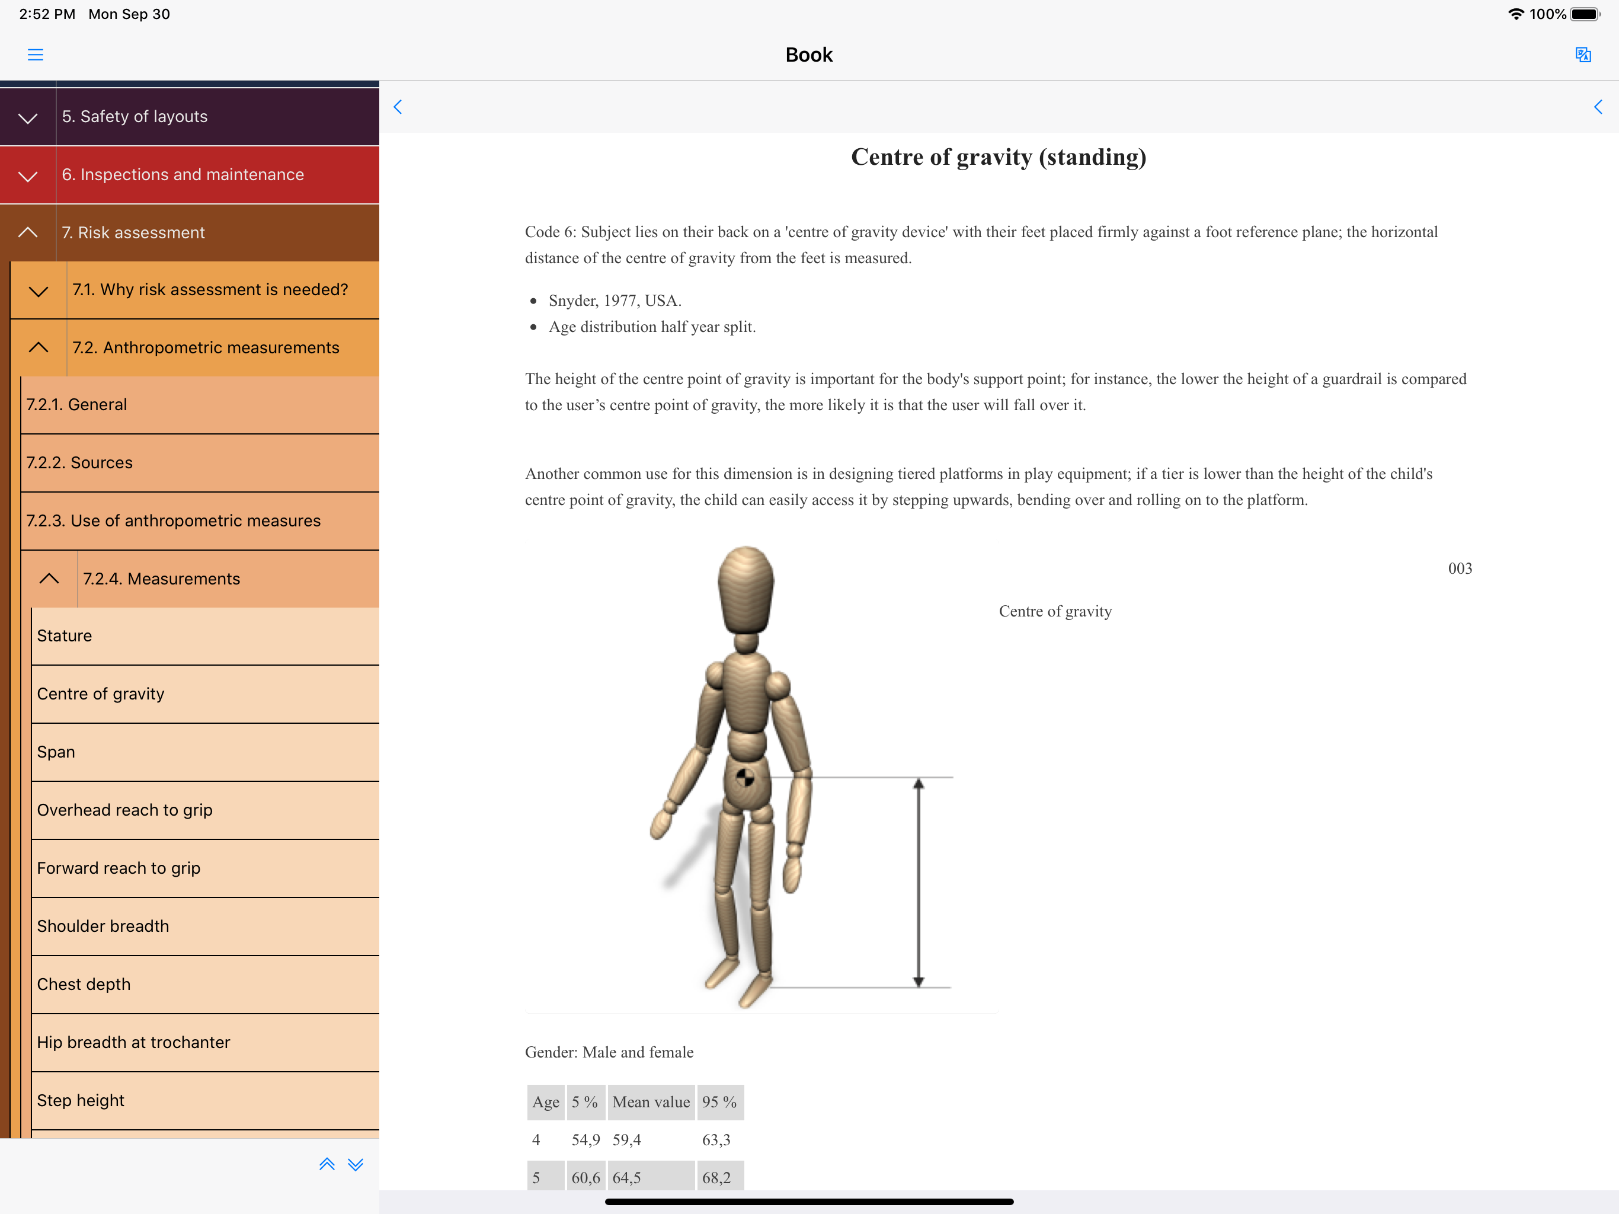
Task: Tap 'Gender: Male and female' text
Action: 609,1052
